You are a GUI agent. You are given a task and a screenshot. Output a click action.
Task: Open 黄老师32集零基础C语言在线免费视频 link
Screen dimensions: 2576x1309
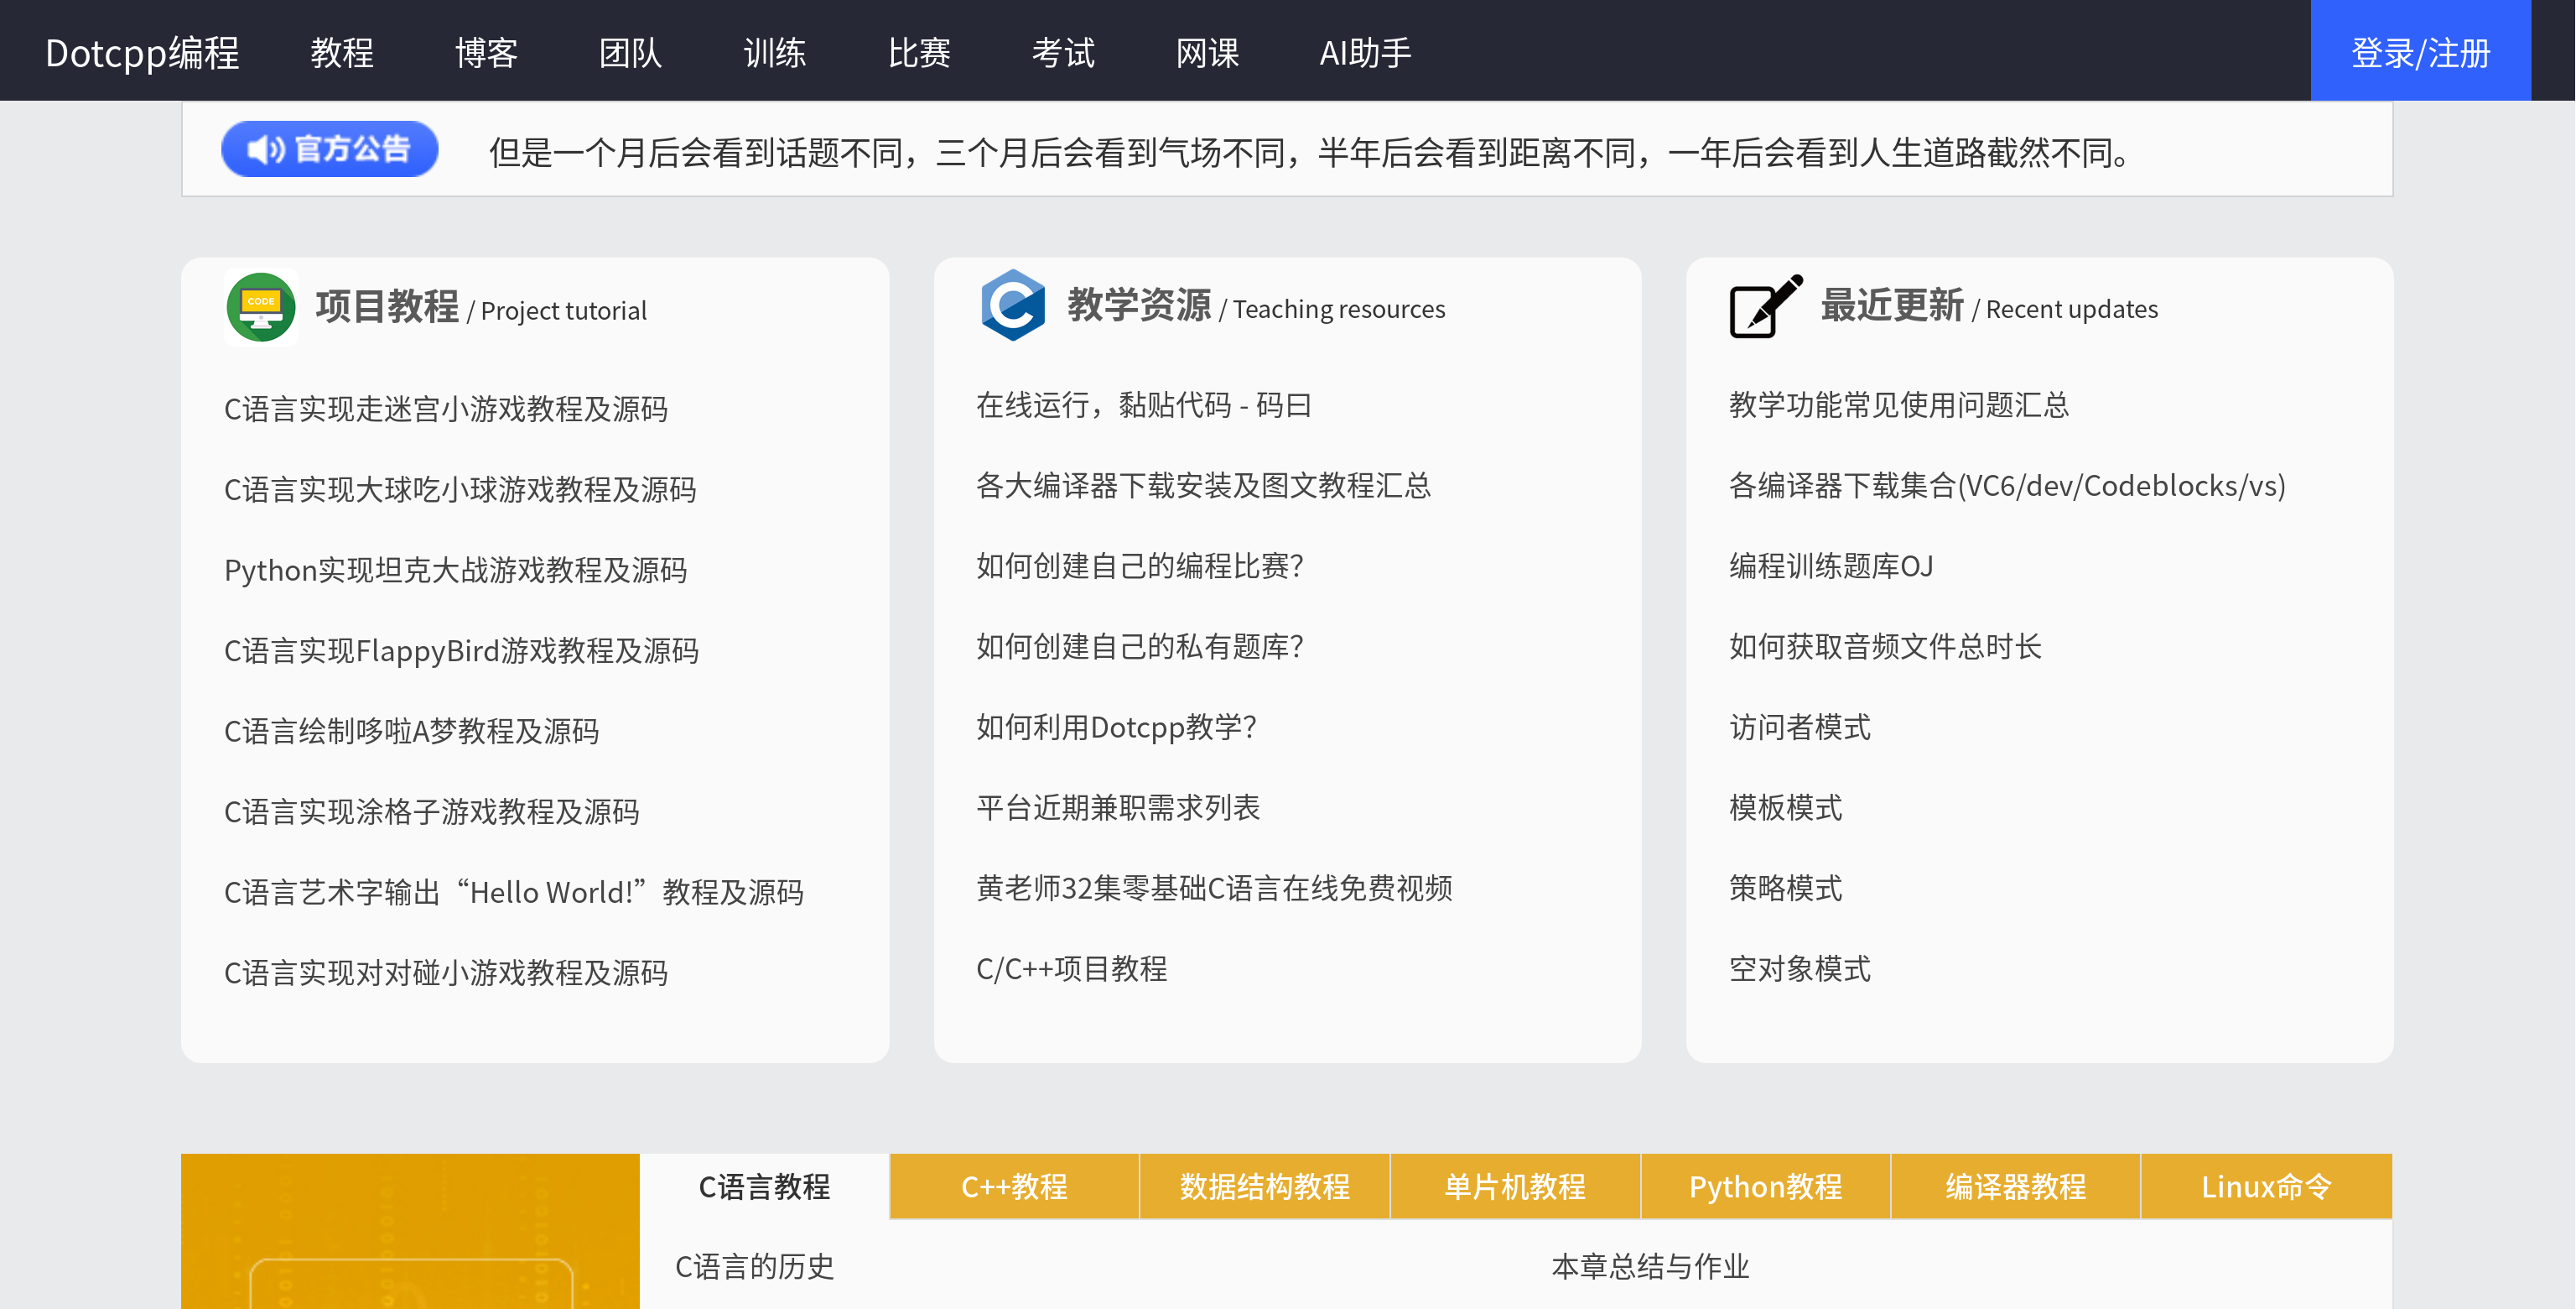[1214, 888]
